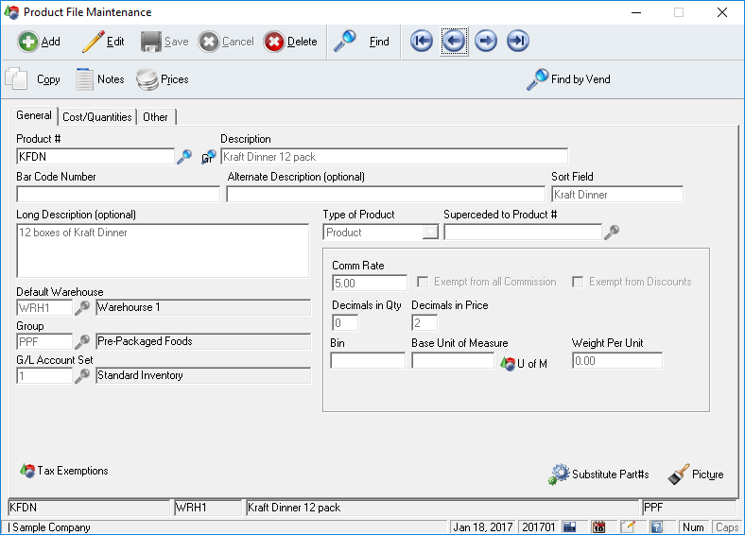Open the Prices window
745x535 pixels.
click(162, 80)
